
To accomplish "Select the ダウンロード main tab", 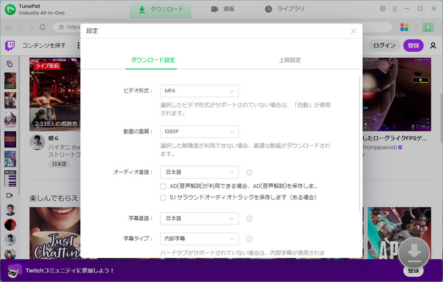I will 161,9.
